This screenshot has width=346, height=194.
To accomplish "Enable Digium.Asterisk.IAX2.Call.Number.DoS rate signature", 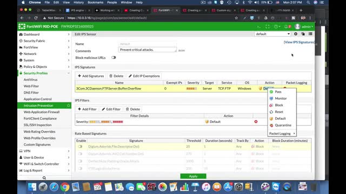I will [80, 154].
